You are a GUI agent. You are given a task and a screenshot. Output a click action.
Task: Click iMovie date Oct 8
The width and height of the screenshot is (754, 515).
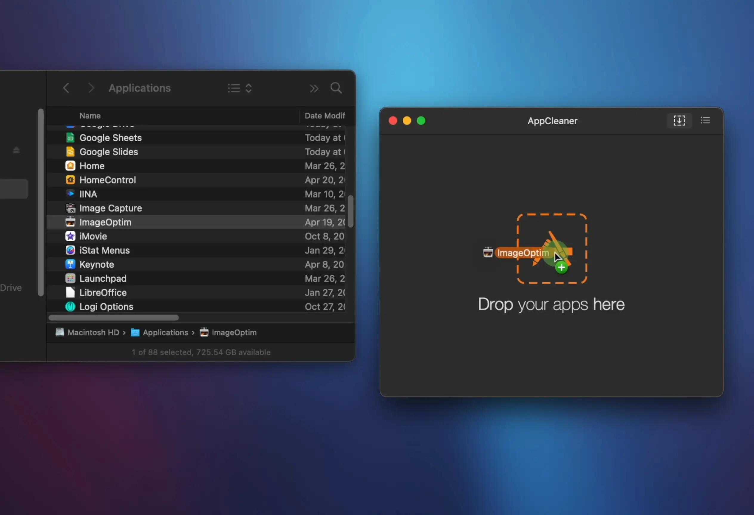click(325, 236)
